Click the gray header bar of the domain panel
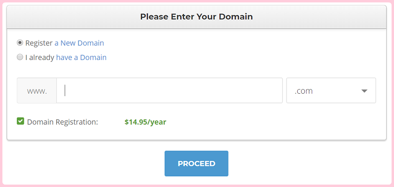 (x=197, y=16)
